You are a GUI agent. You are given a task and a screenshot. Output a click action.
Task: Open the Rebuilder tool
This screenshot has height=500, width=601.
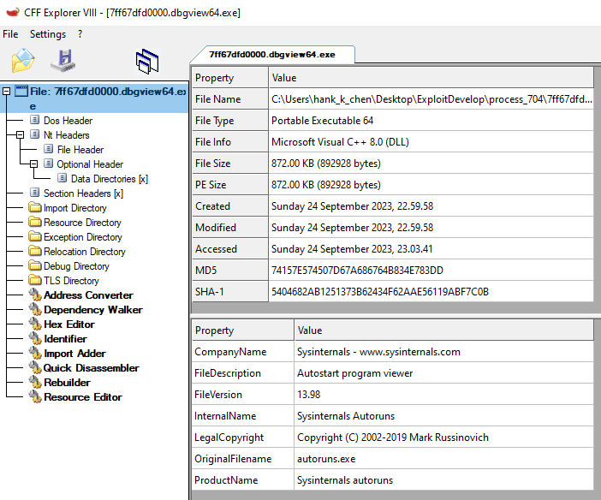pyautogui.click(x=67, y=383)
